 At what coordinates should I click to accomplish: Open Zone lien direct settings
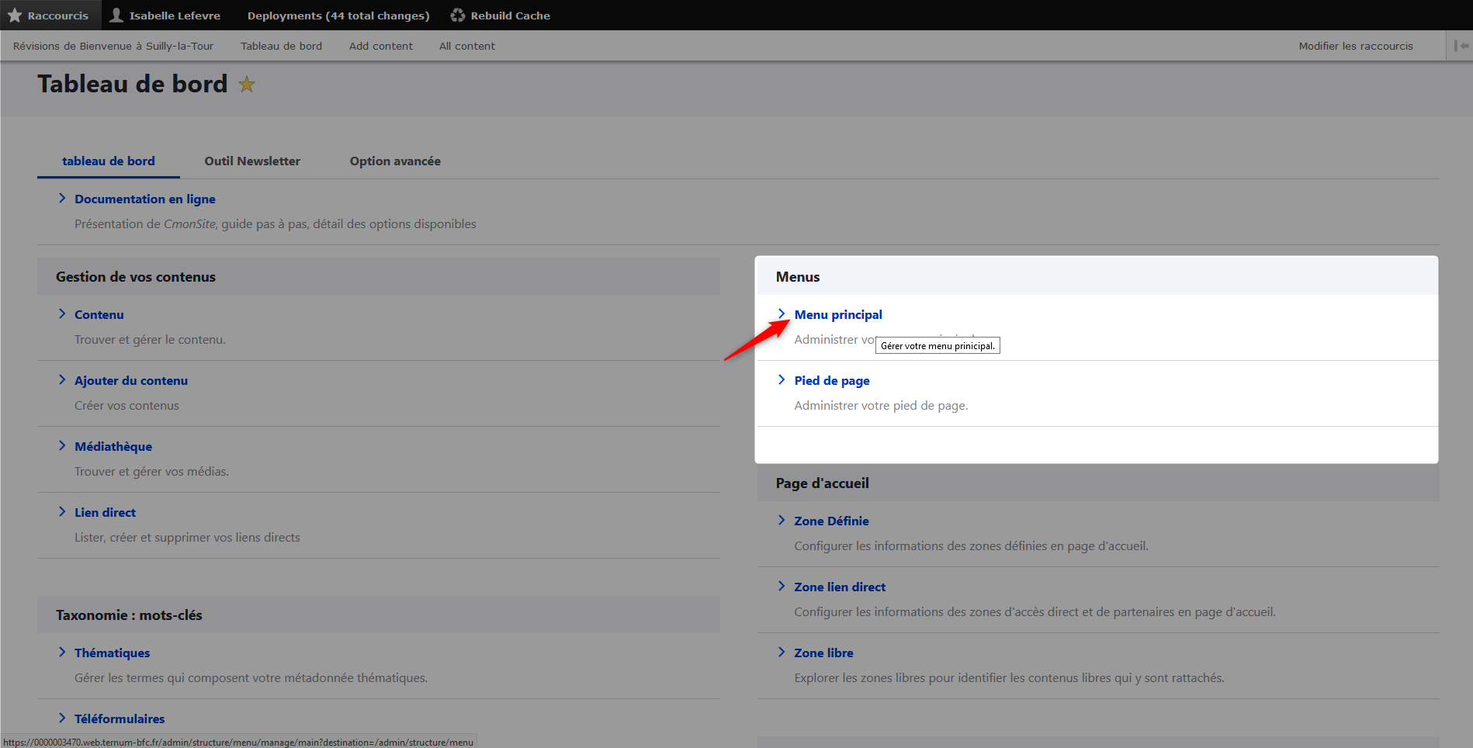click(840, 587)
